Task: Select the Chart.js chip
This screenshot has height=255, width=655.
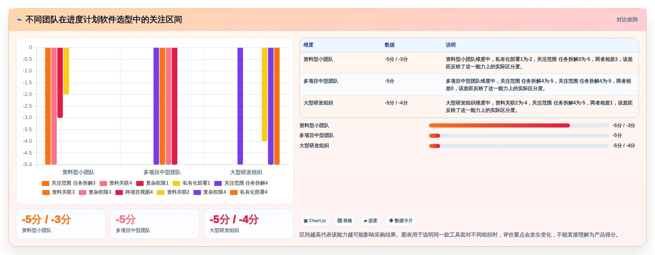Action: (x=315, y=220)
